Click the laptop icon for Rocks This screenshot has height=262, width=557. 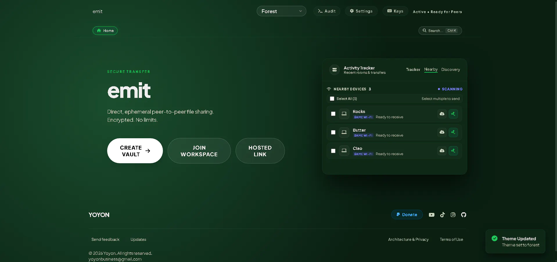point(344,114)
